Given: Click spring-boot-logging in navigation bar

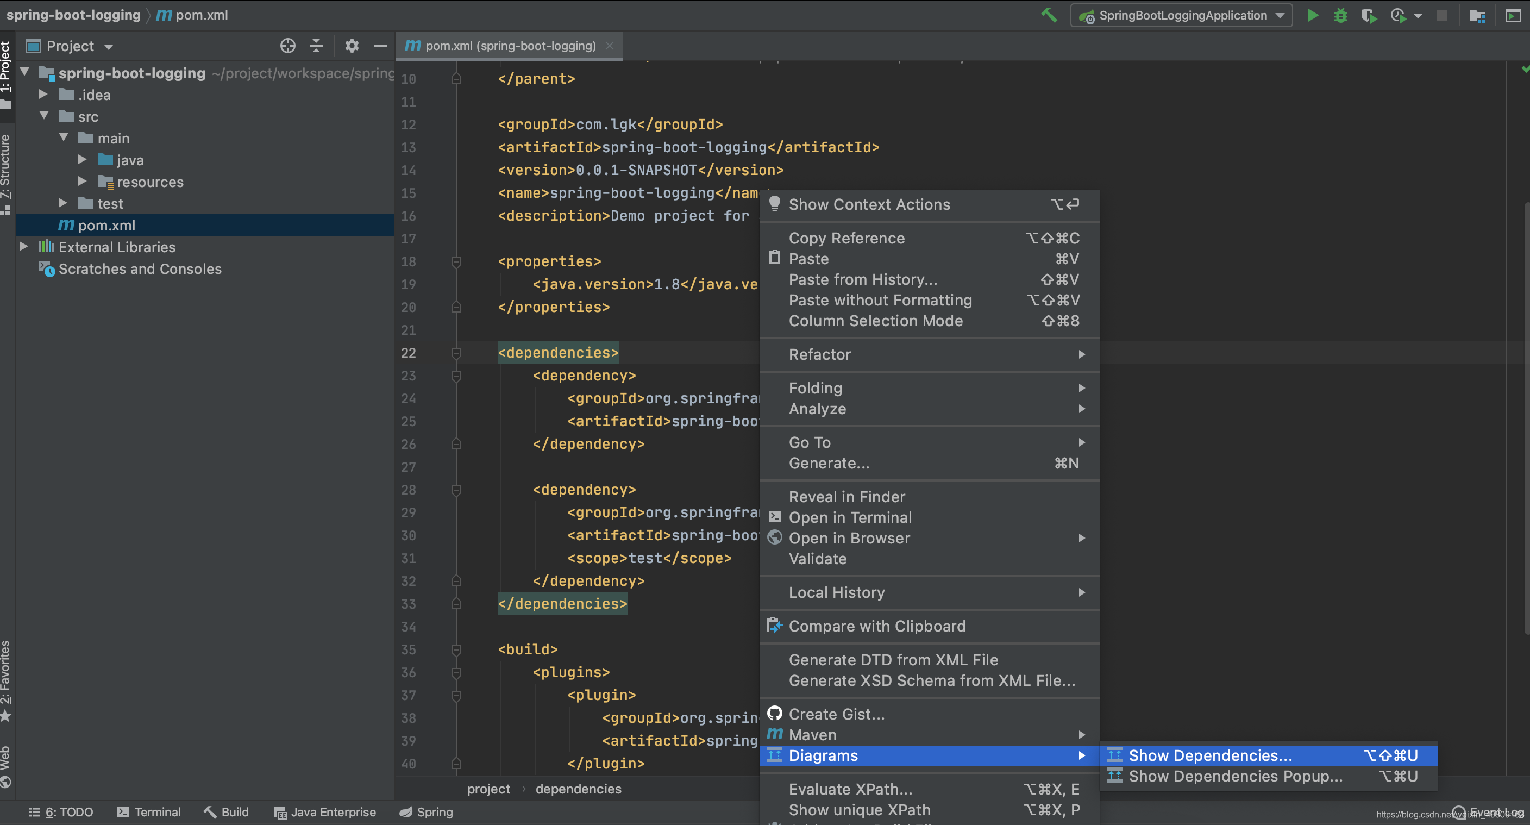Looking at the screenshot, I should coord(73,15).
